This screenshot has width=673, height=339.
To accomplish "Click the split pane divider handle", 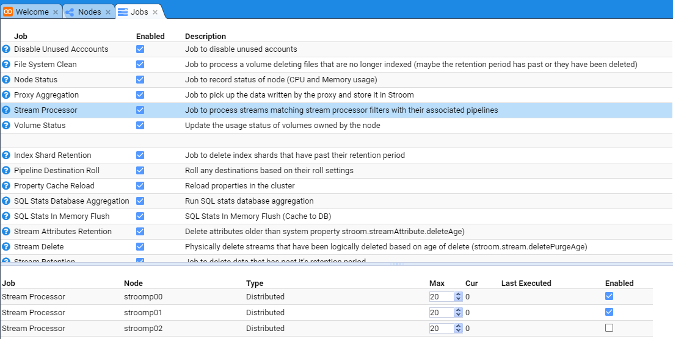I will point(397,264).
